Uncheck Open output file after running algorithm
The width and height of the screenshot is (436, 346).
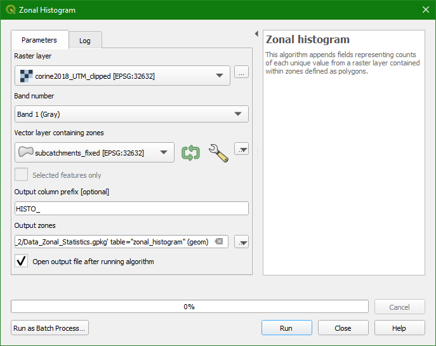22,261
